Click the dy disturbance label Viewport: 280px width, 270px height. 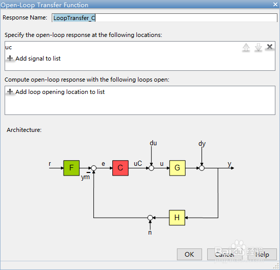[x=202, y=144]
